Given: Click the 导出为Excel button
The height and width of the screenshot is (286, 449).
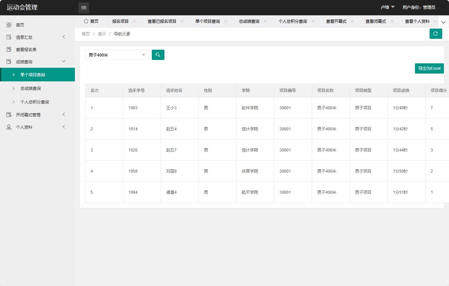Looking at the screenshot, I should coord(429,68).
